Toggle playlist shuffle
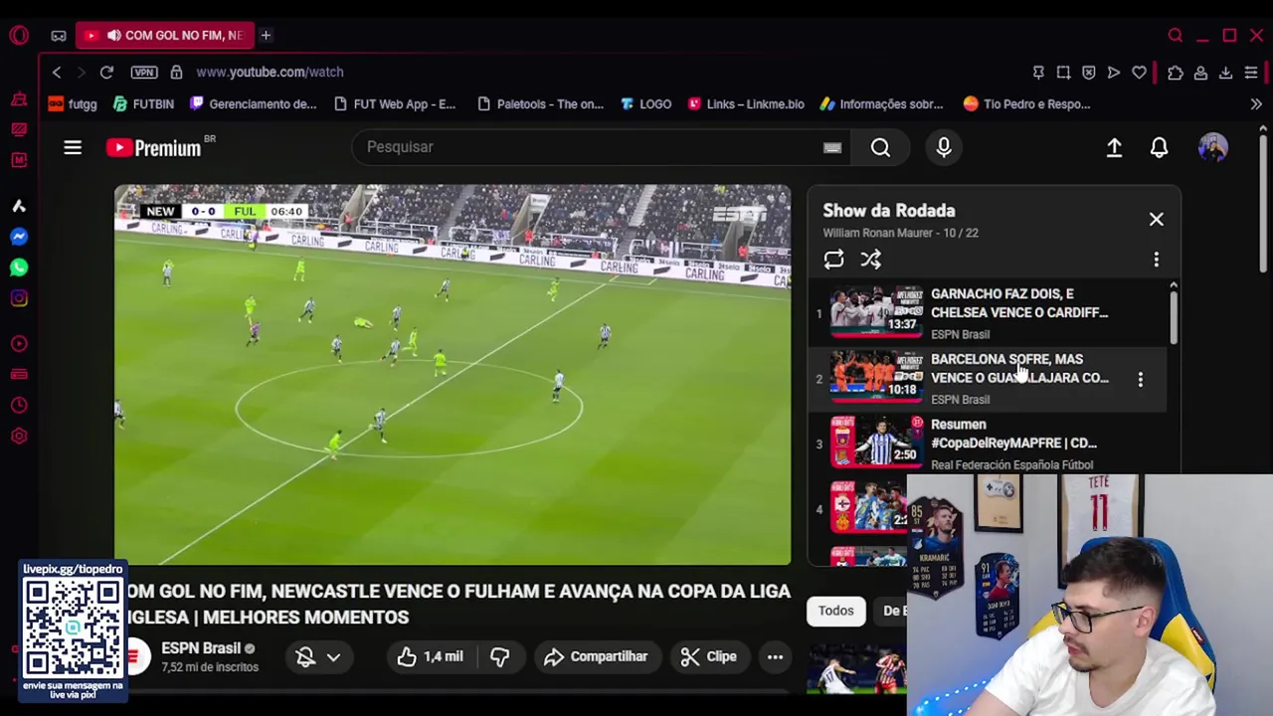The height and width of the screenshot is (716, 1273). [x=871, y=260]
